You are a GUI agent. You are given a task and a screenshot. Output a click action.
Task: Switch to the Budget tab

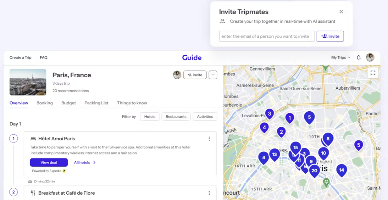[x=69, y=103]
